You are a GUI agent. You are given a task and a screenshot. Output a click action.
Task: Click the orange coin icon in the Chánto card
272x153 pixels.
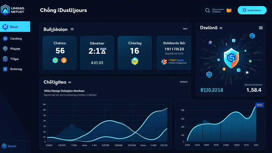tap(64, 60)
